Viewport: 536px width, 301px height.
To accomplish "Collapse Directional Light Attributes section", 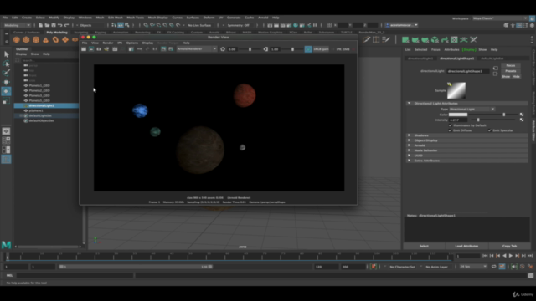I will pos(409,103).
